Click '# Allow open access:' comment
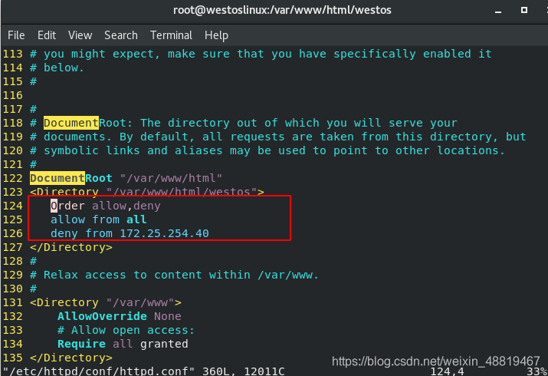 click(x=126, y=330)
